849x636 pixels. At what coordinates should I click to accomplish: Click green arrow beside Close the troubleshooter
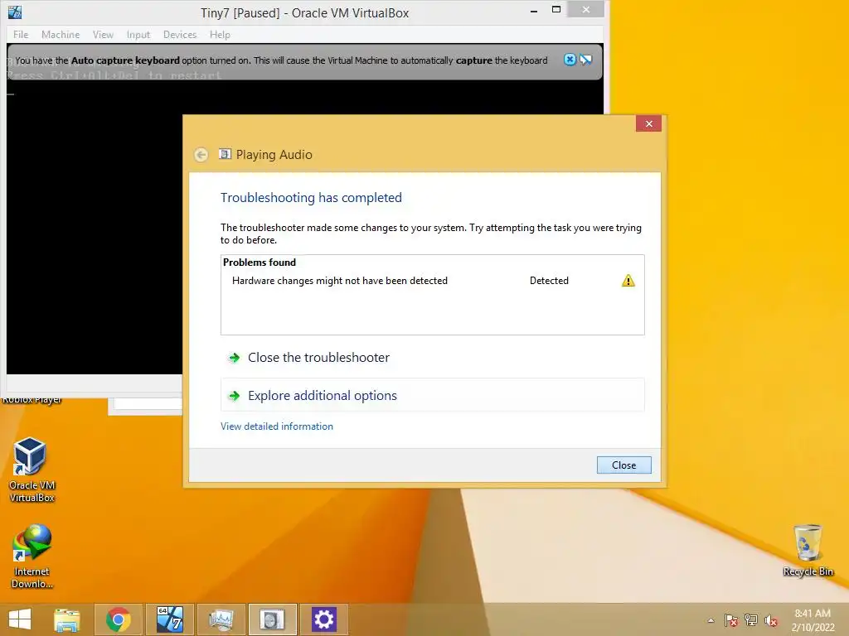tap(234, 358)
